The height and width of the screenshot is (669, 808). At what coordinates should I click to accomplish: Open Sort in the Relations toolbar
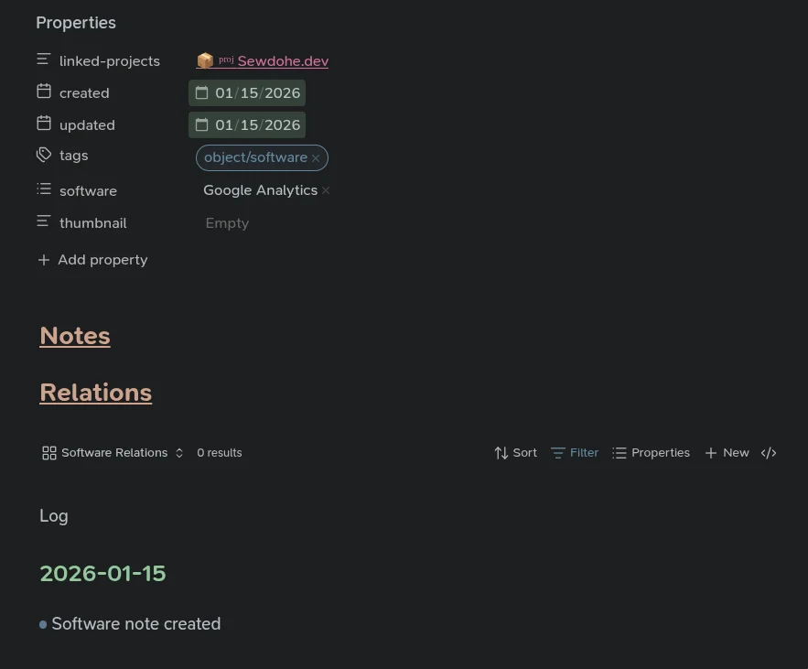[514, 452]
